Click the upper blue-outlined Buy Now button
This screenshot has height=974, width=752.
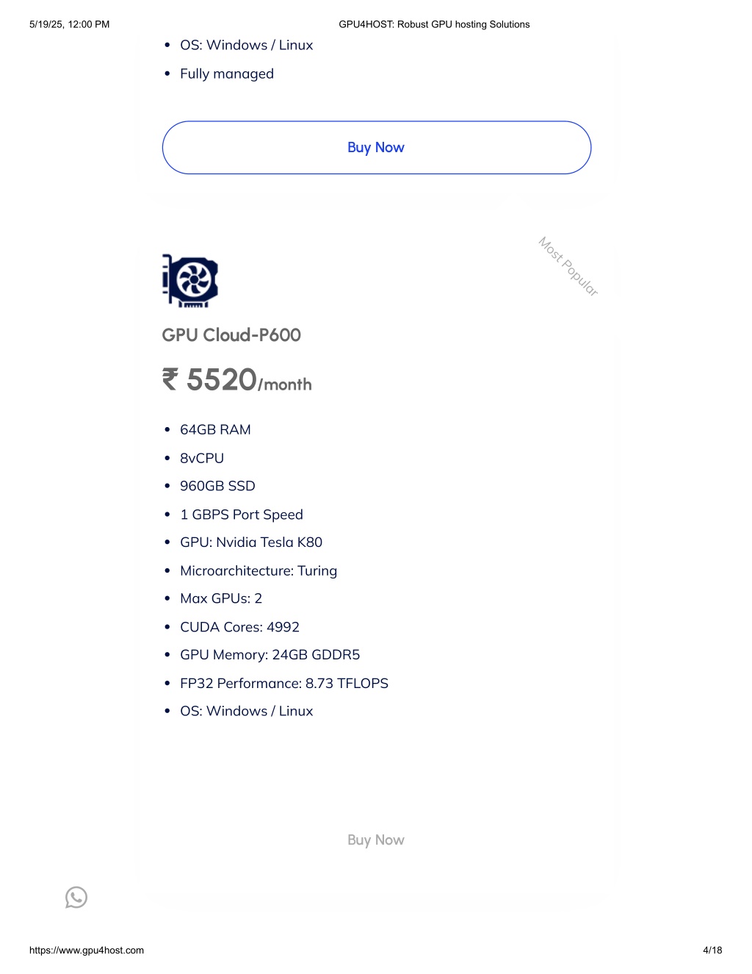(x=376, y=148)
